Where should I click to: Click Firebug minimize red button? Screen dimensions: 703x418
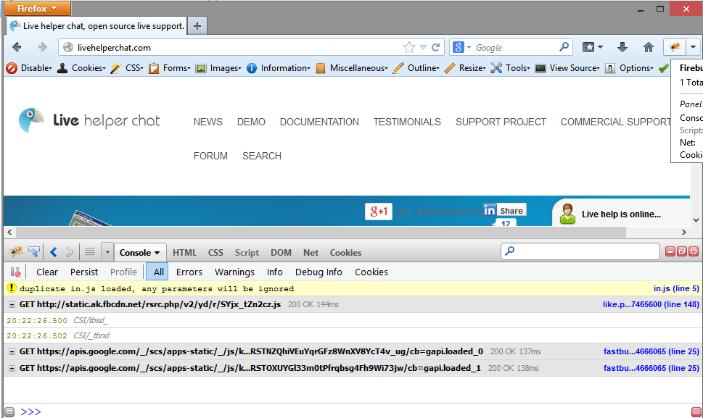click(x=670, y=251)
